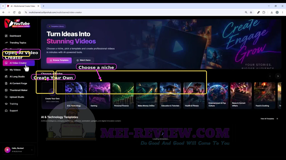Choose the Personal Finance niche
This screenshot has height=160, width=286.
point(123,96)
